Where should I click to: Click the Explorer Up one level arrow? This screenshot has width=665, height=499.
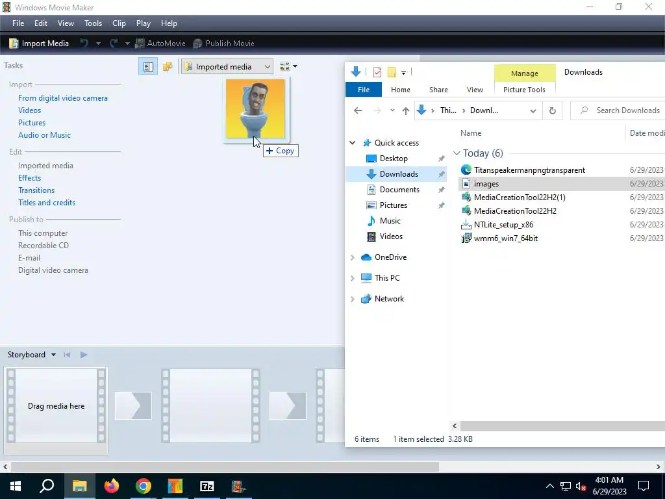tap(406, 110)
